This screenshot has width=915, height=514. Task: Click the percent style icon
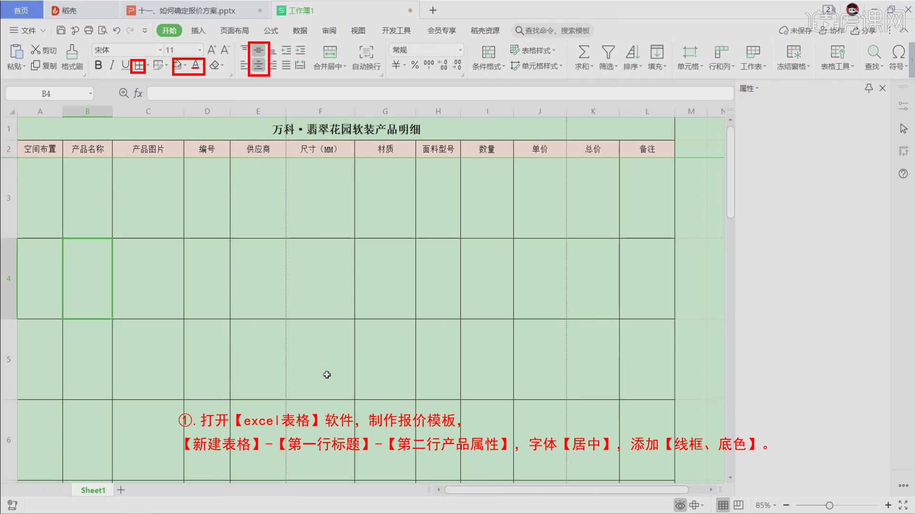(415, 65)
